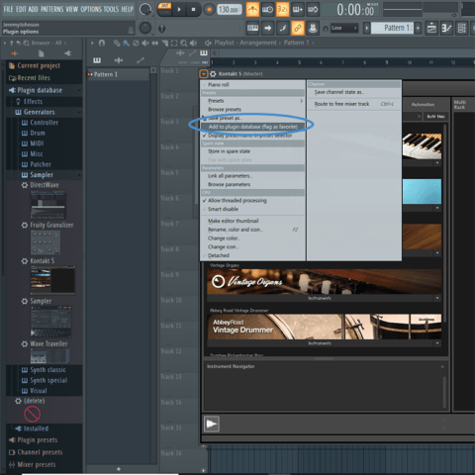Toggle the overdub recording icon
Screen dimensions: 475x475
point(298,10)
